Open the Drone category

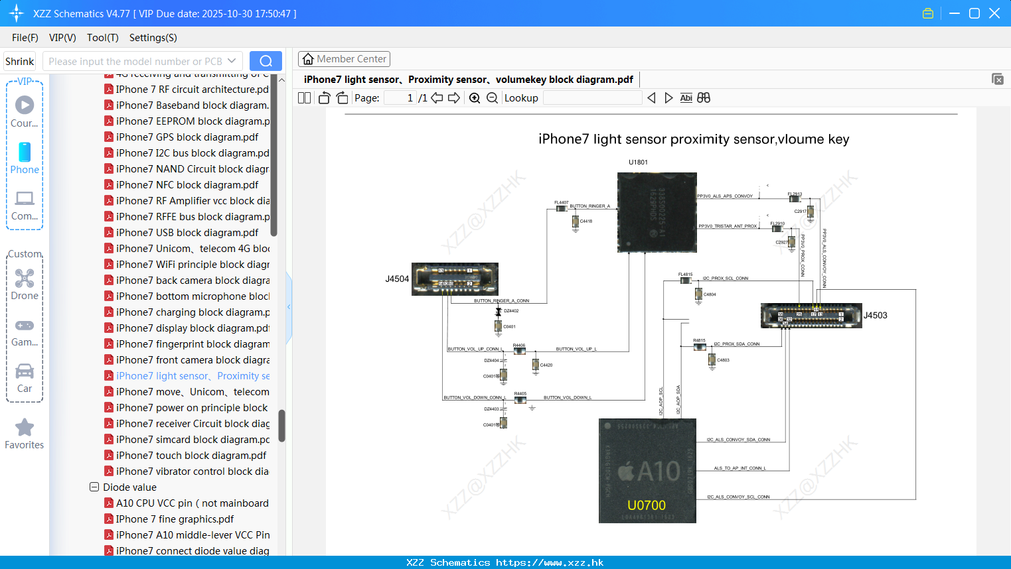25,284
